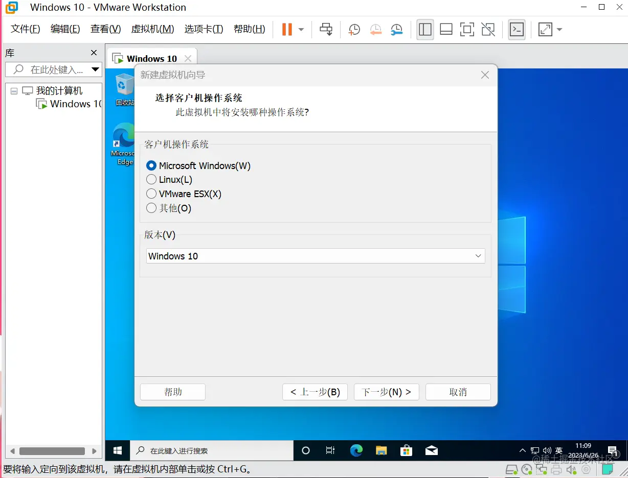
Task: Click the VMware message log note icon
Action: click(x=607, y=469)
